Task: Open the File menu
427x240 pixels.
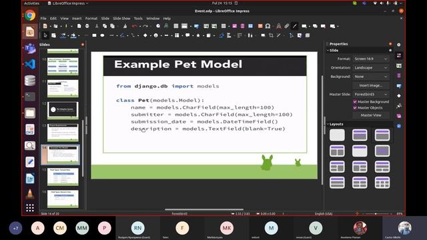Action: [x=43, y=19]
